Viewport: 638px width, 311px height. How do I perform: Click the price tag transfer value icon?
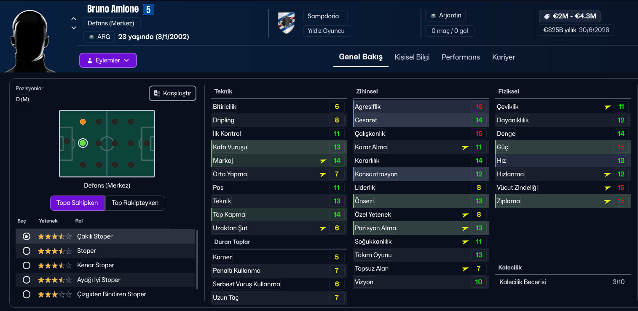click(547, 16)
